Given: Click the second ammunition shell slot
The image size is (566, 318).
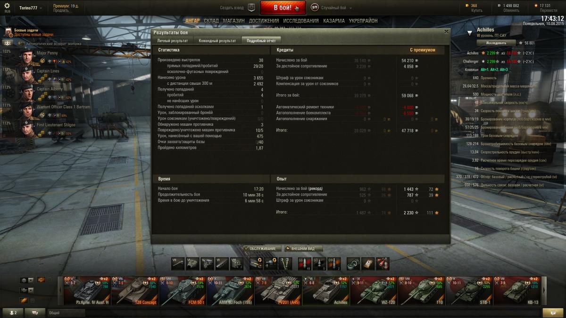Looking at the screenshot, I should pos(320,264).
